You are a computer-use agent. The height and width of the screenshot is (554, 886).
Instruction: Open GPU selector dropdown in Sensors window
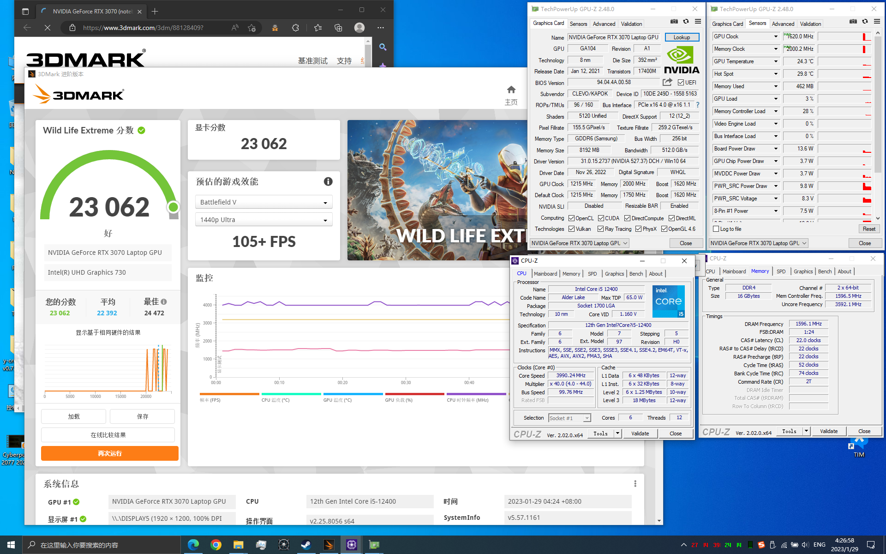click(759, 243)
